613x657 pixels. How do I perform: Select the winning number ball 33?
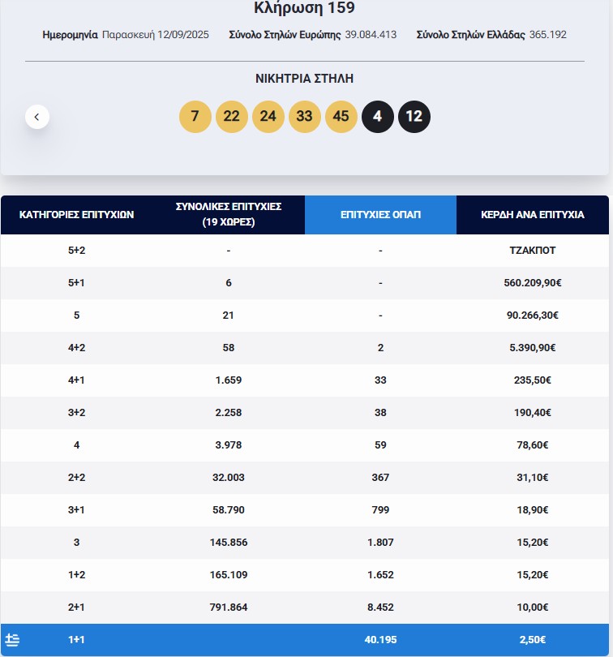tap(305, 116)
